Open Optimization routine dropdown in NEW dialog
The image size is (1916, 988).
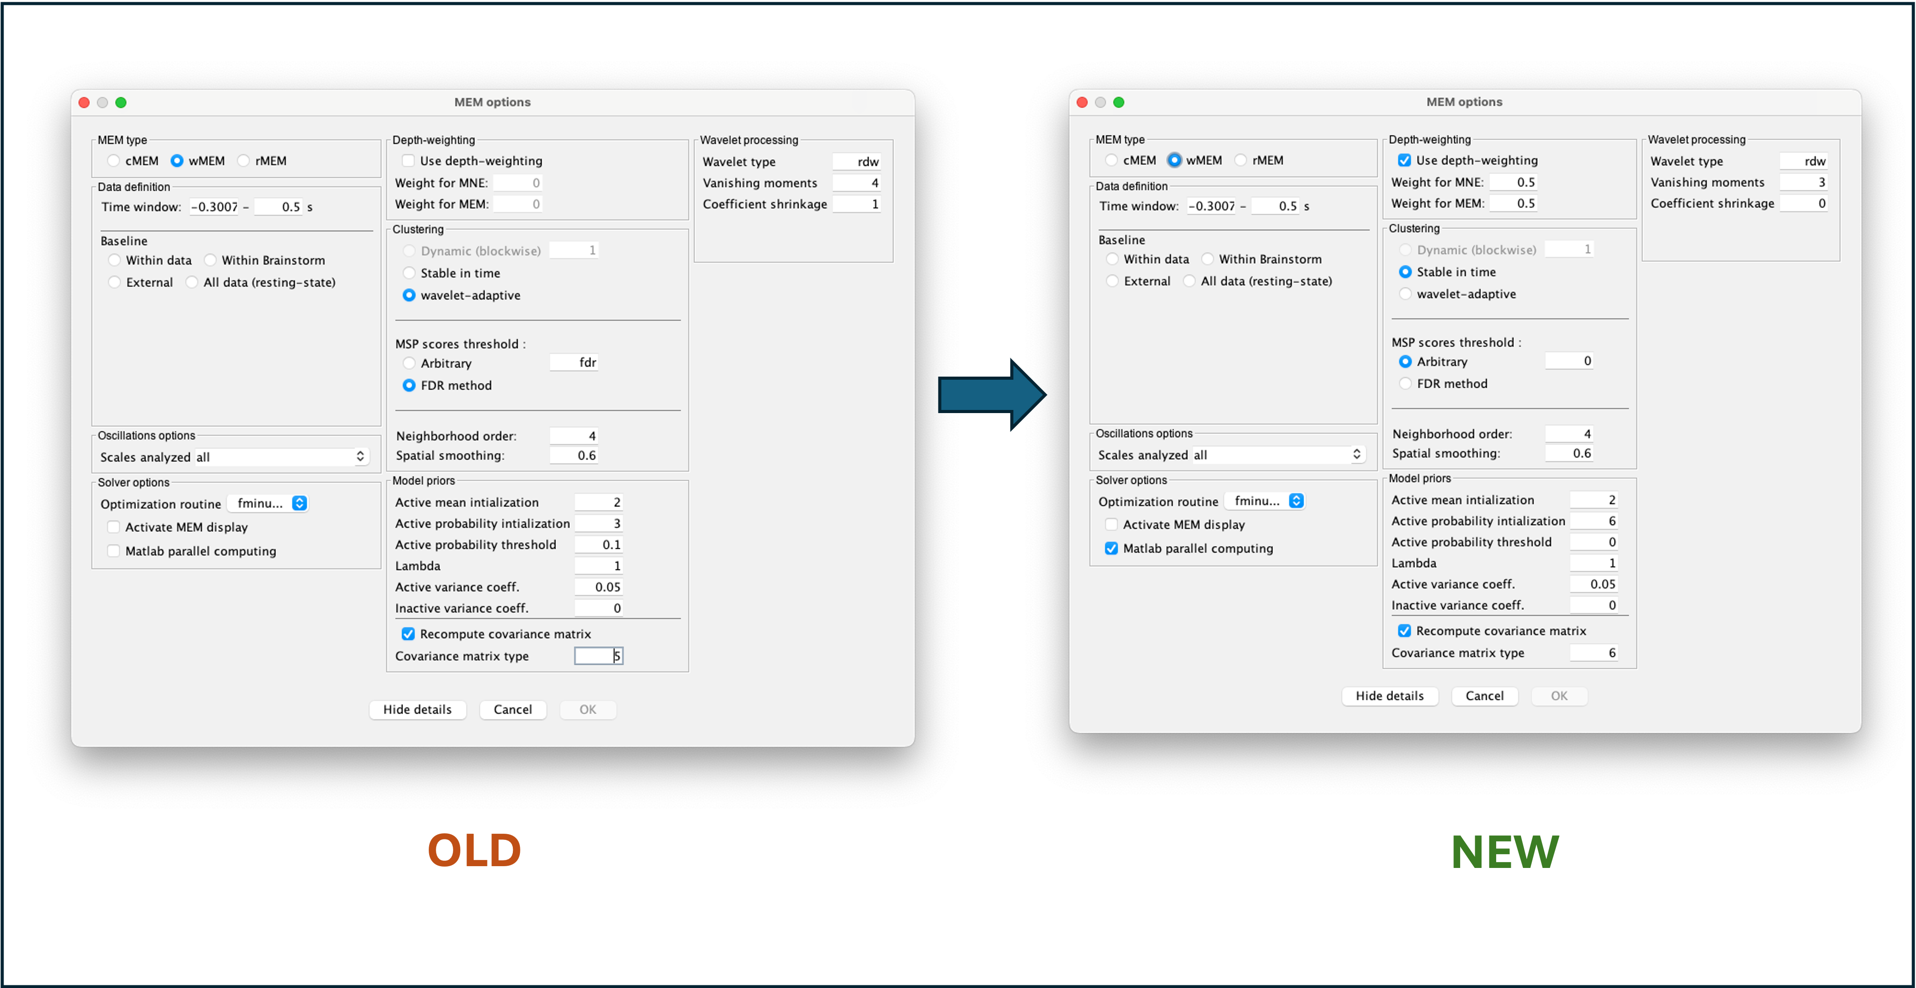pyautogui.click(x=1264, y=501)
